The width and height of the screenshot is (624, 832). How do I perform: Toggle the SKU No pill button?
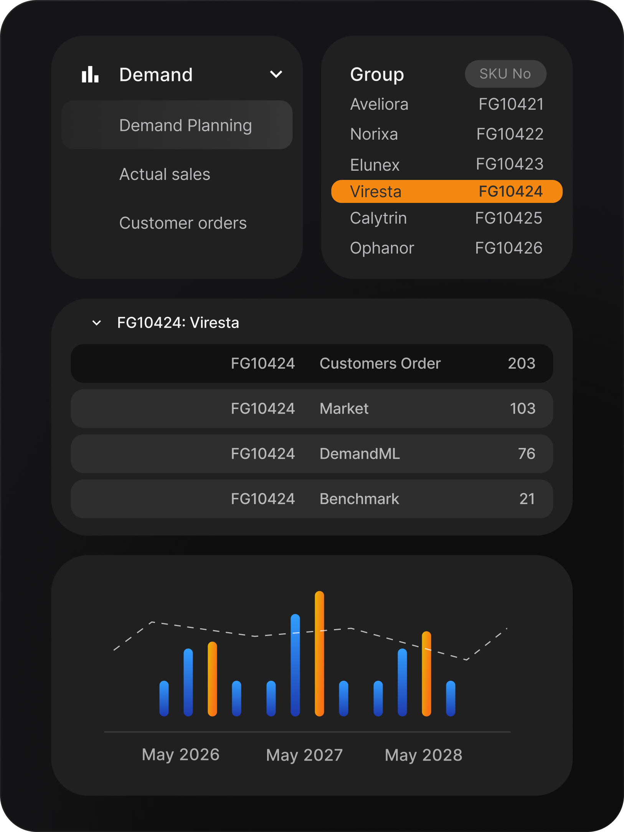click(x=505, y=74)
